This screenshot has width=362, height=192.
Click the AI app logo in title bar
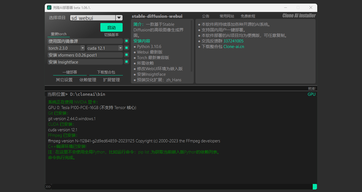pyautogui.click(x=49, y=7)
